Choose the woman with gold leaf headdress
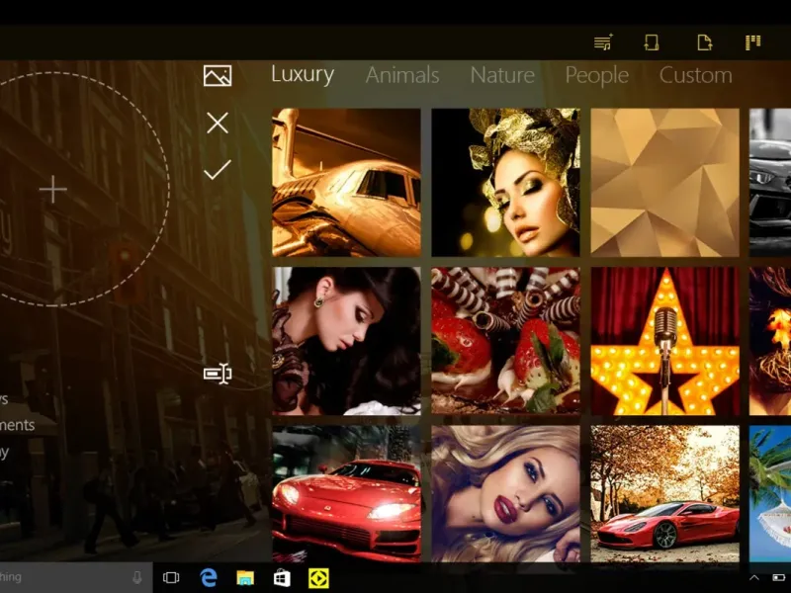Viewport: 791px width, 593px height. click(x=505, y=183)
